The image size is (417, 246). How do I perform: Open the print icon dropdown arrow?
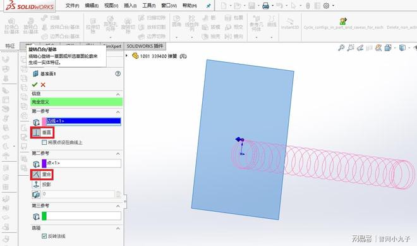coord(272,6)
